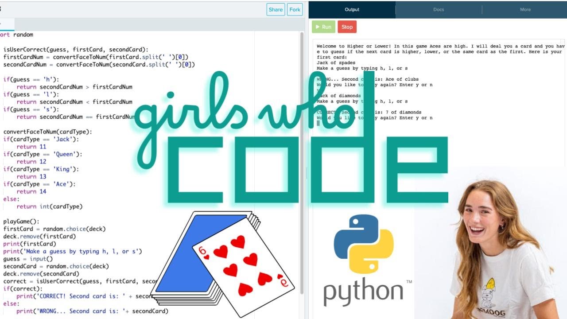The width and height of the screenshot is (567, 319).
Task: Click the Share button
Action: click(276, 10)
